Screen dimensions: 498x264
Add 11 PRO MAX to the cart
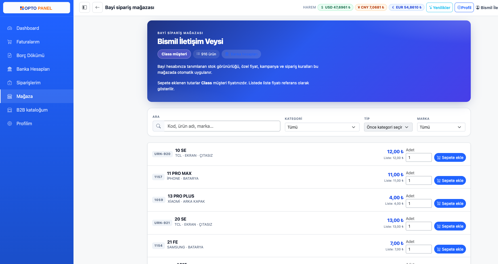(x=450, y=181)
